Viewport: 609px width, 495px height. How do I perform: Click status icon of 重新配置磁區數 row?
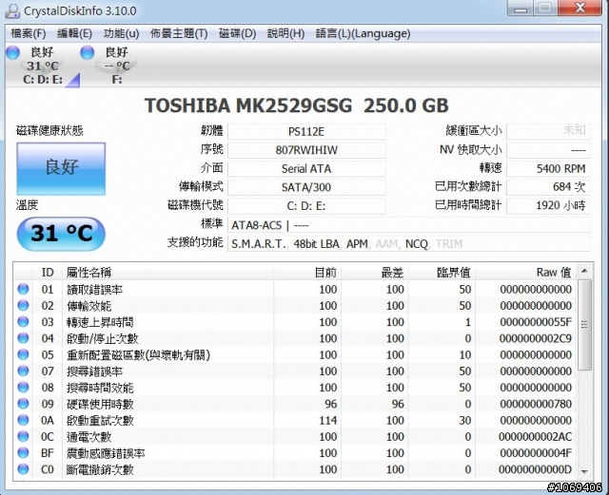click(x=23, y=354)
